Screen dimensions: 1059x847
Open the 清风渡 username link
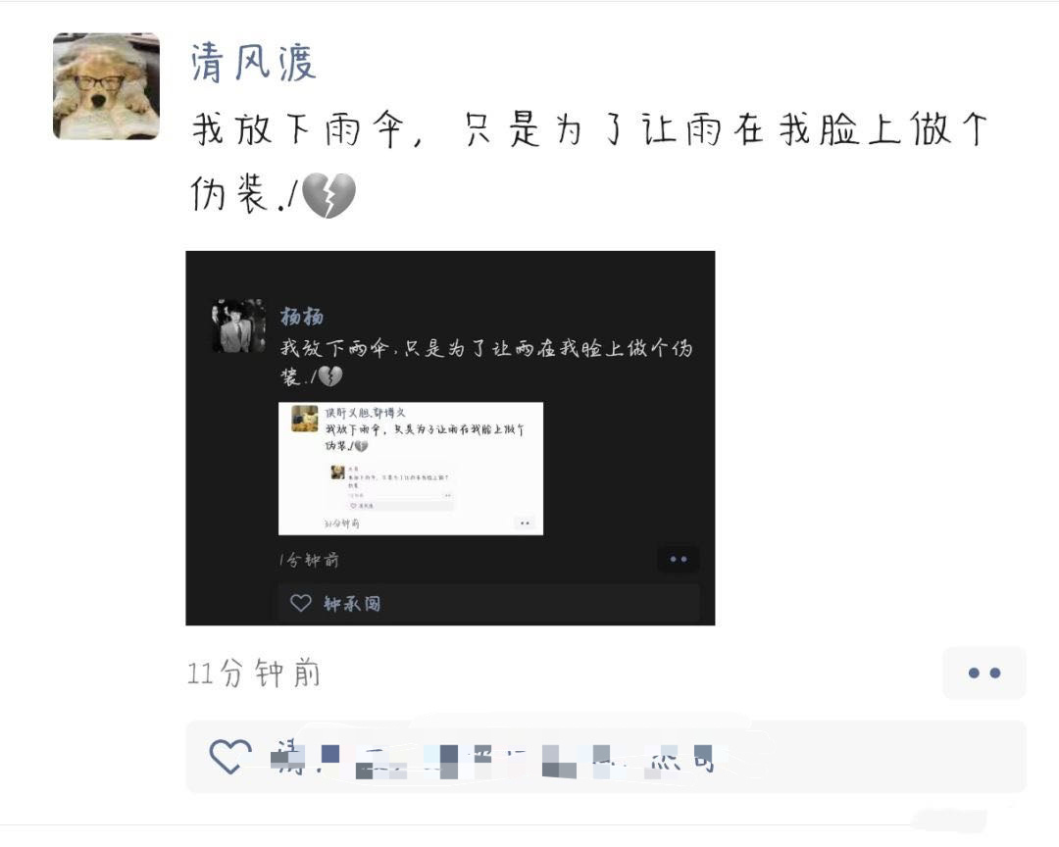(253, 63)
